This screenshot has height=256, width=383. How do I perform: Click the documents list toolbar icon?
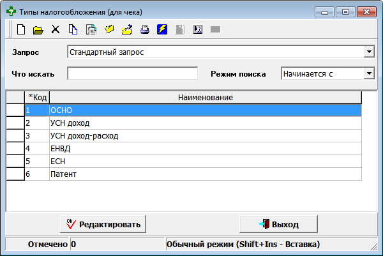(91, 29)
